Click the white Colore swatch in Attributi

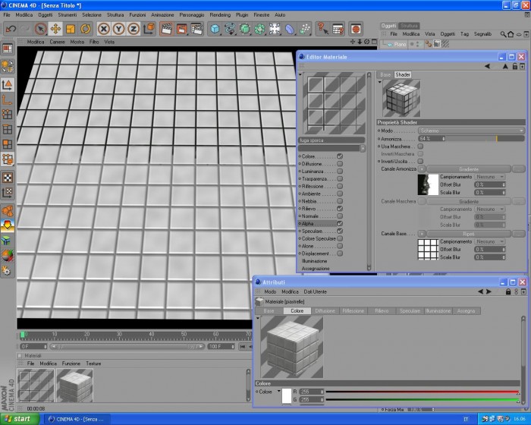tap(287, 395)
